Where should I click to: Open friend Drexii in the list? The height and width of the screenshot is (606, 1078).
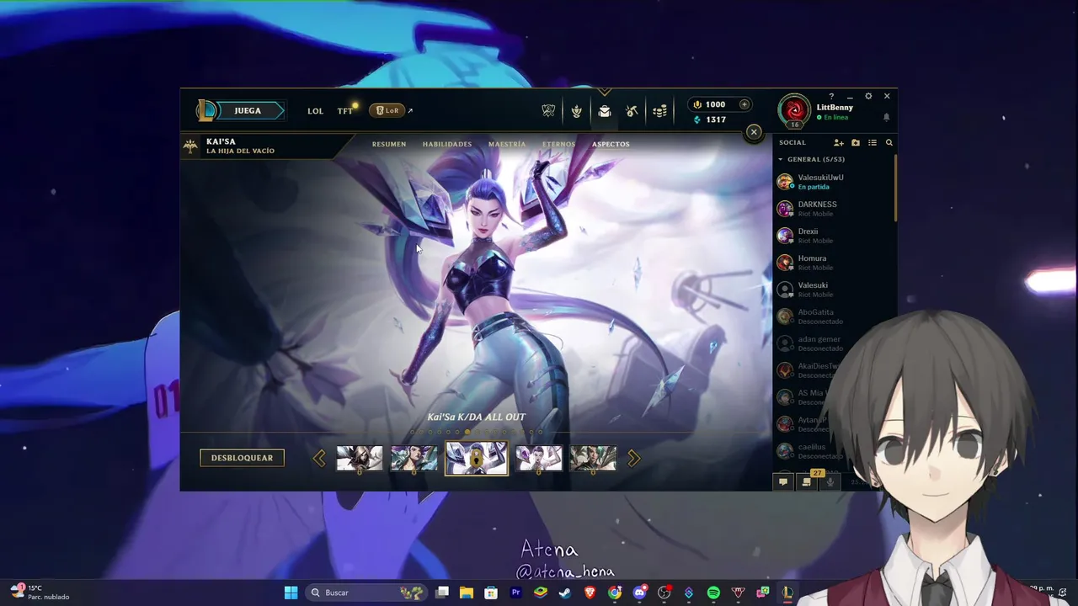click(x=834, y=236)
